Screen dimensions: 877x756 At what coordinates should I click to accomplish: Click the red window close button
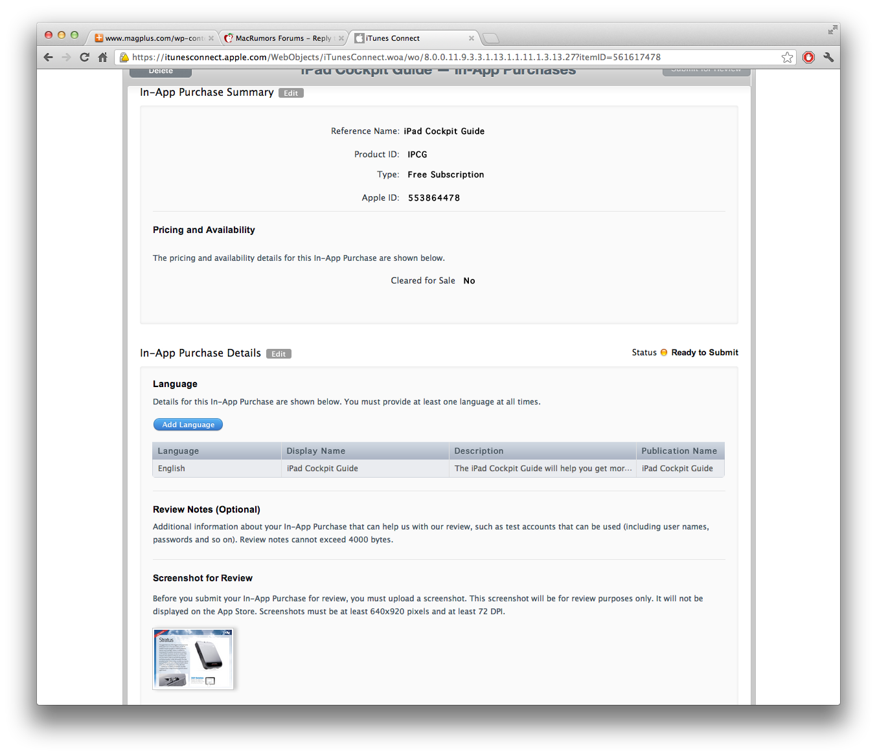click(x=49, y=35)
